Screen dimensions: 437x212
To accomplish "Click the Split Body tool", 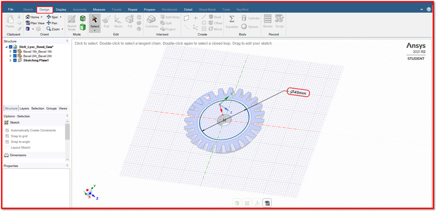I will pos(170,17).
